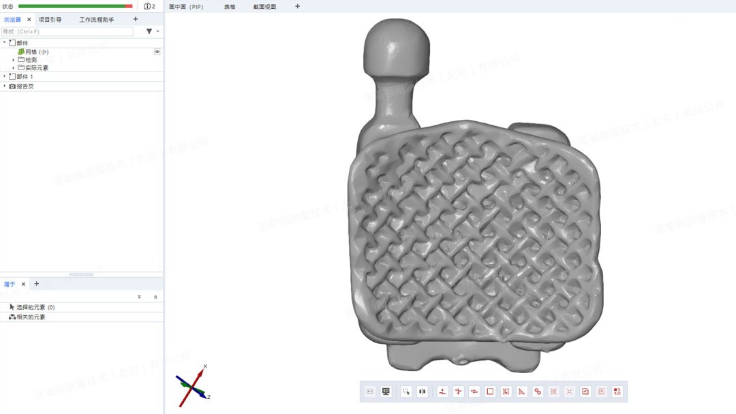Expand all with double-down chevron in properties panel
Screen dimensions: 736x414
[x=139, y=297]
